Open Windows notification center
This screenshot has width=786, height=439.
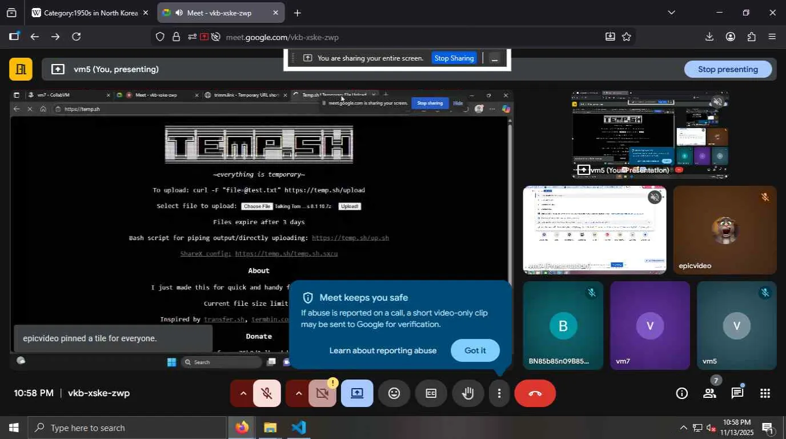click(768, 428)
